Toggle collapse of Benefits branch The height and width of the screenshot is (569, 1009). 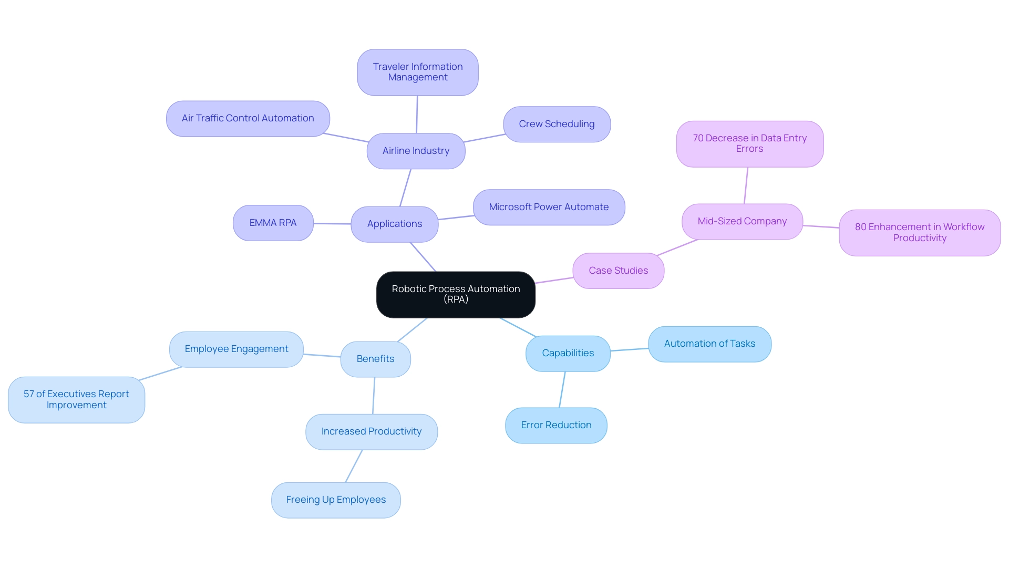pyautogui.click(x=376, y=358)
